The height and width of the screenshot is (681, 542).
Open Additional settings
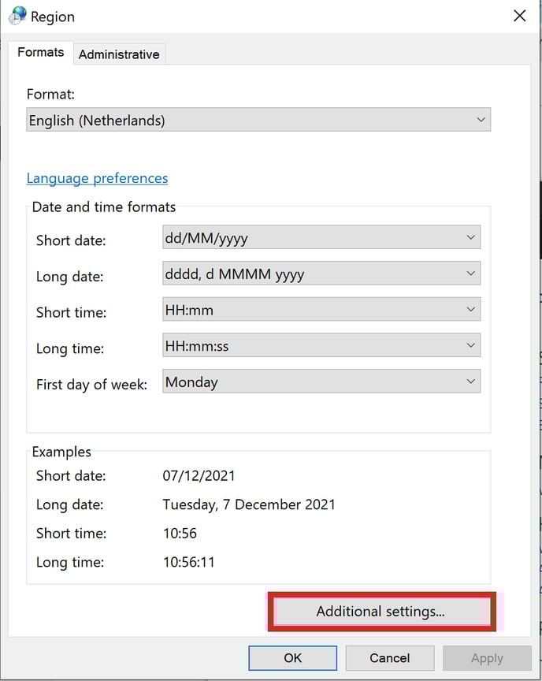(x=381, y=612)
